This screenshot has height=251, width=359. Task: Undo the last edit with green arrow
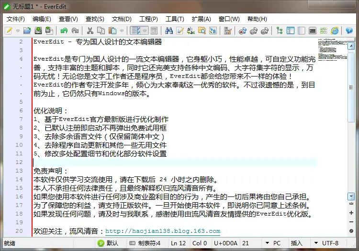(x=64, y=31)
